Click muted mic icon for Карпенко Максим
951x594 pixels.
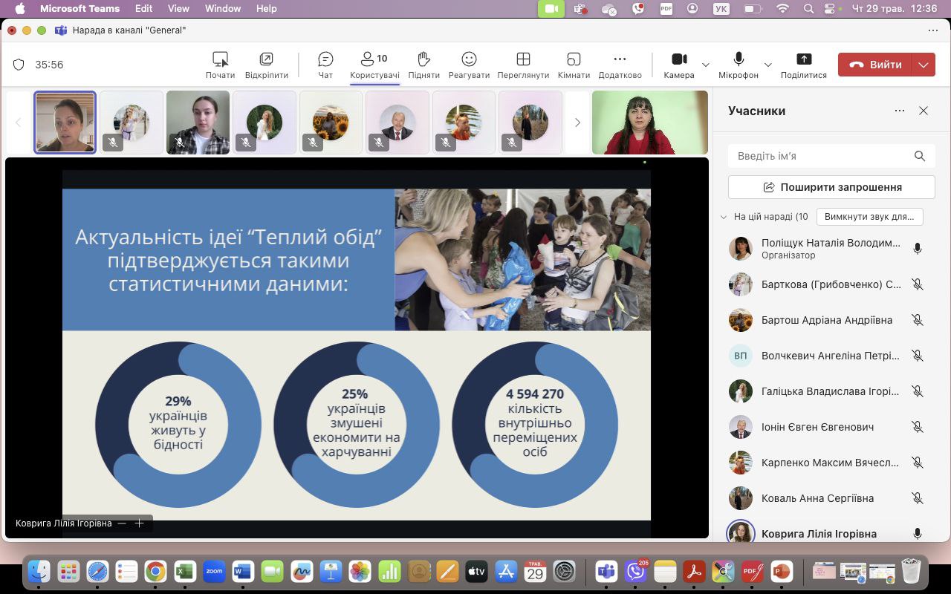(918, 463)
